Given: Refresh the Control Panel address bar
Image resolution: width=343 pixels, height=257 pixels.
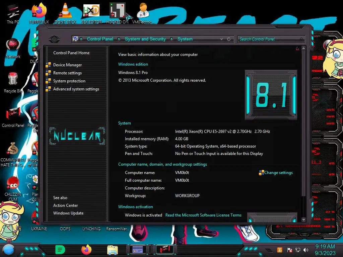Looking at the screenshot, I should pyautogui.click(x=229, y=39).
